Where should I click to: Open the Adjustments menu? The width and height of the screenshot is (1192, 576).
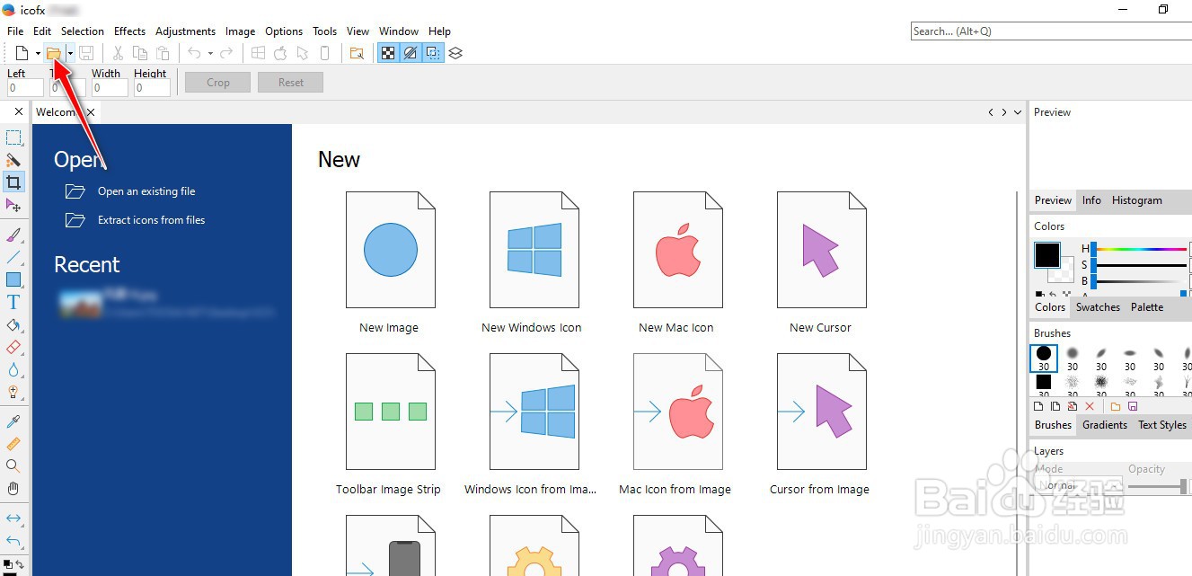coord(185,31)
